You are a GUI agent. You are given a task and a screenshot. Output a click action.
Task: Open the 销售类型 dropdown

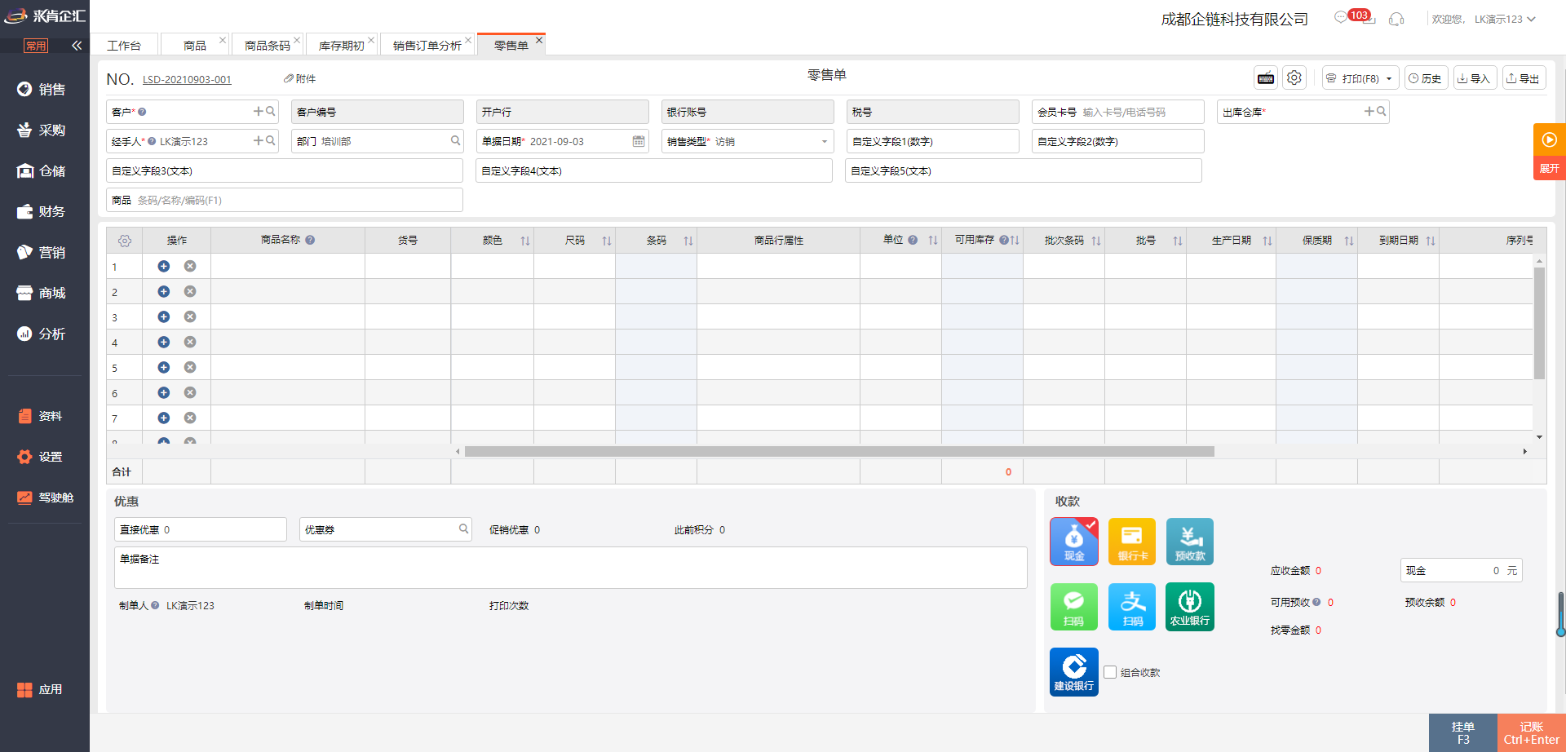(824, 142)
